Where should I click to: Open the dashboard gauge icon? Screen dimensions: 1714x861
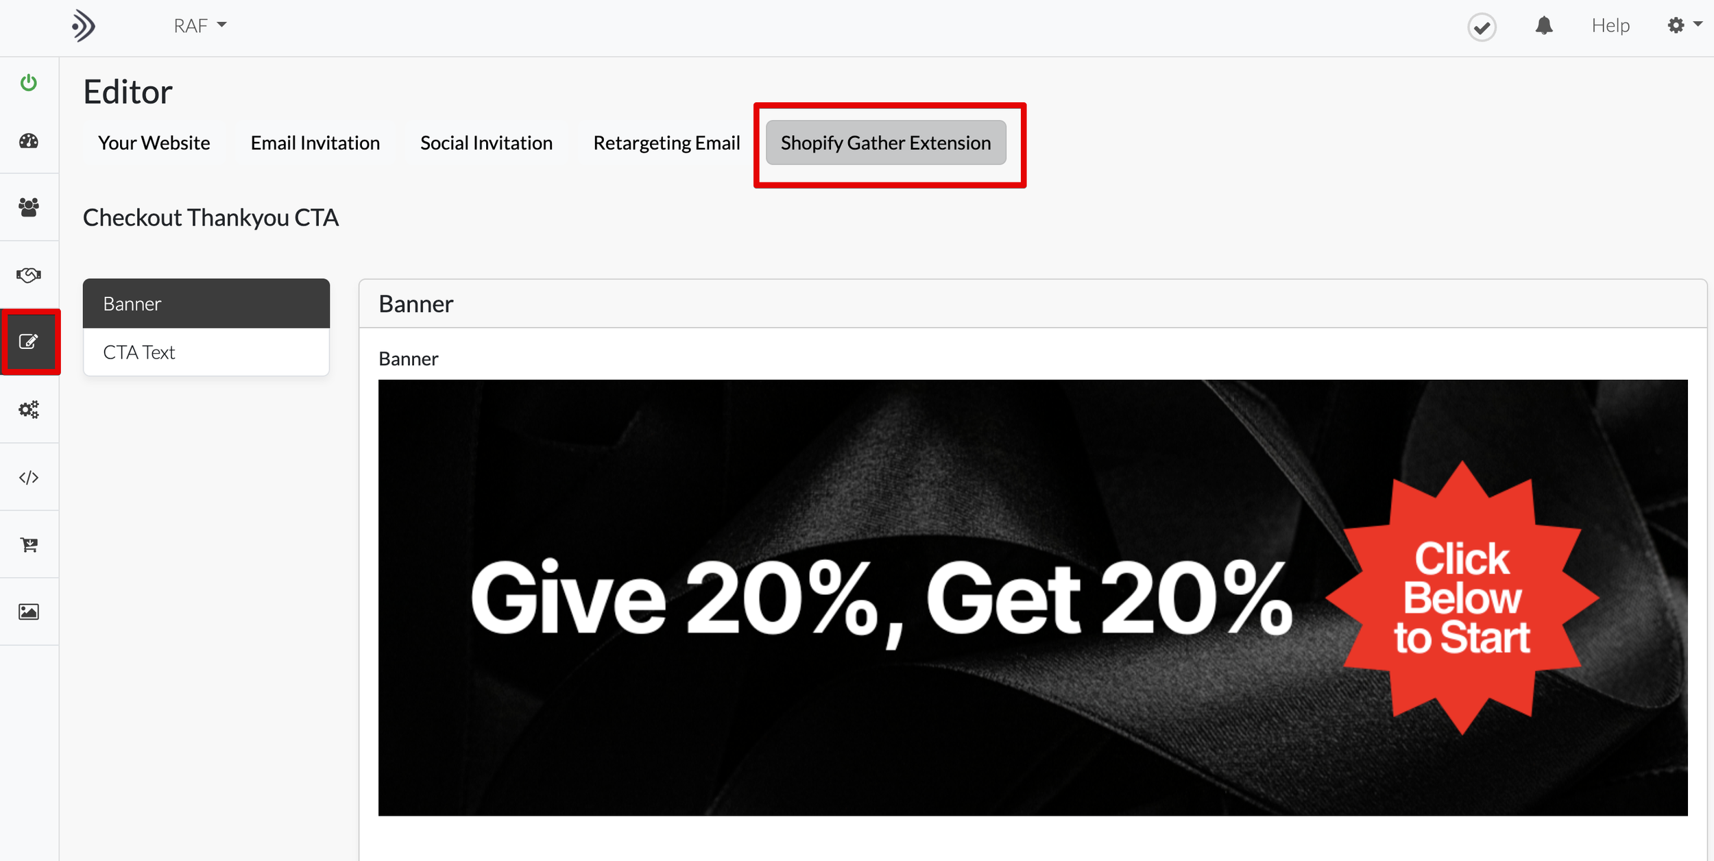tap(29, 141)
